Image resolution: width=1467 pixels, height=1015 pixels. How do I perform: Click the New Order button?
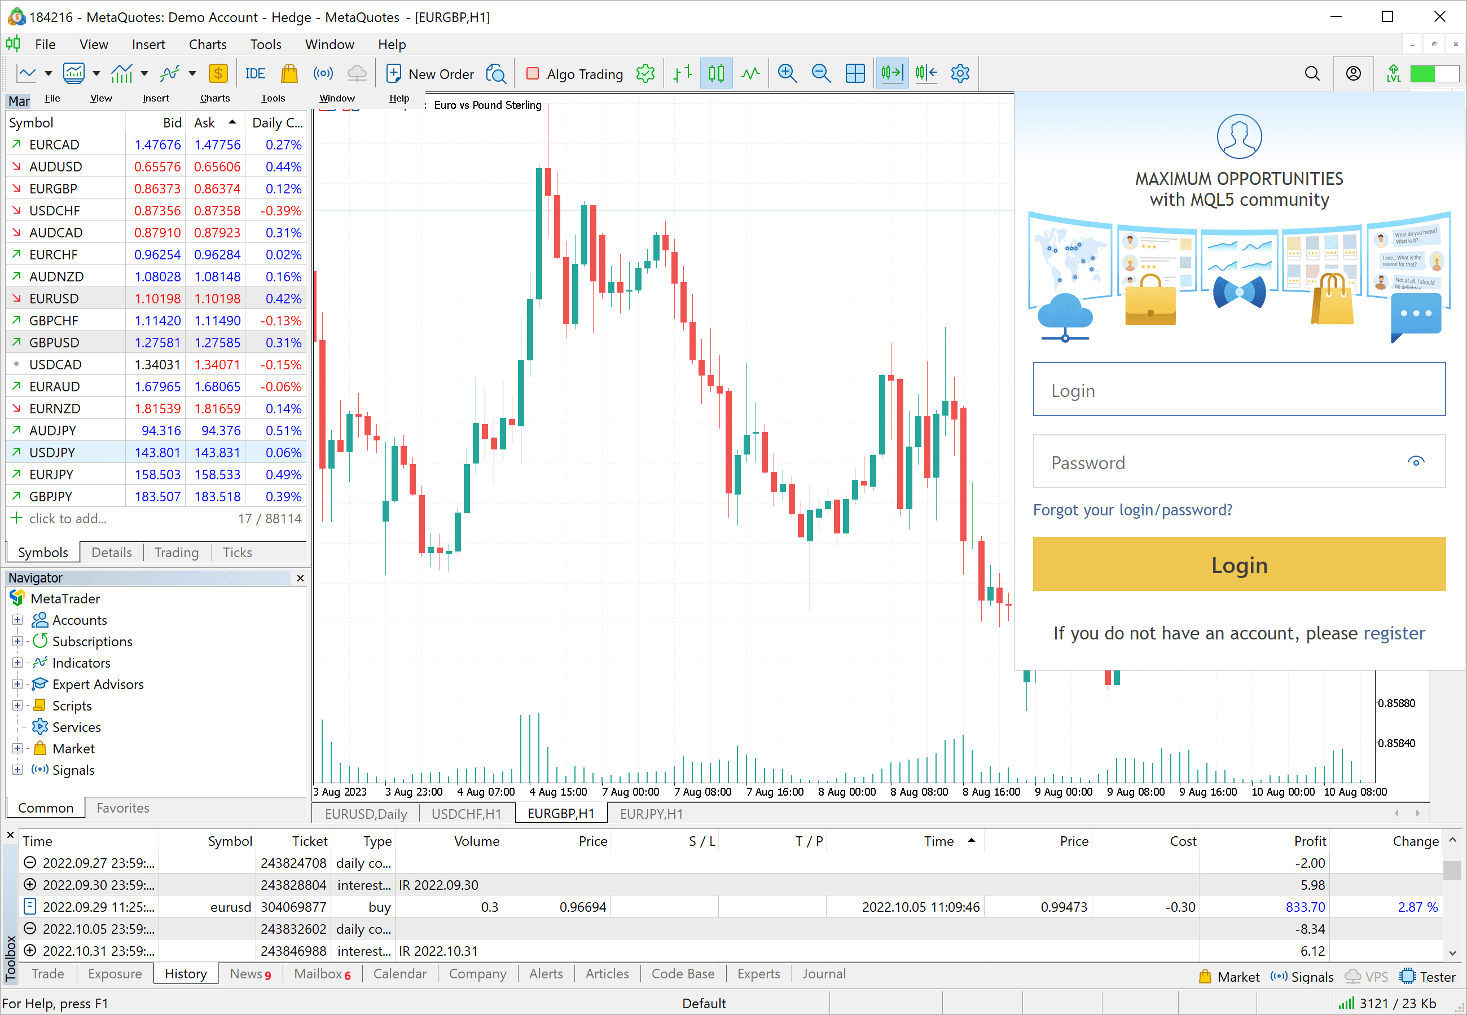coord(429,74)
